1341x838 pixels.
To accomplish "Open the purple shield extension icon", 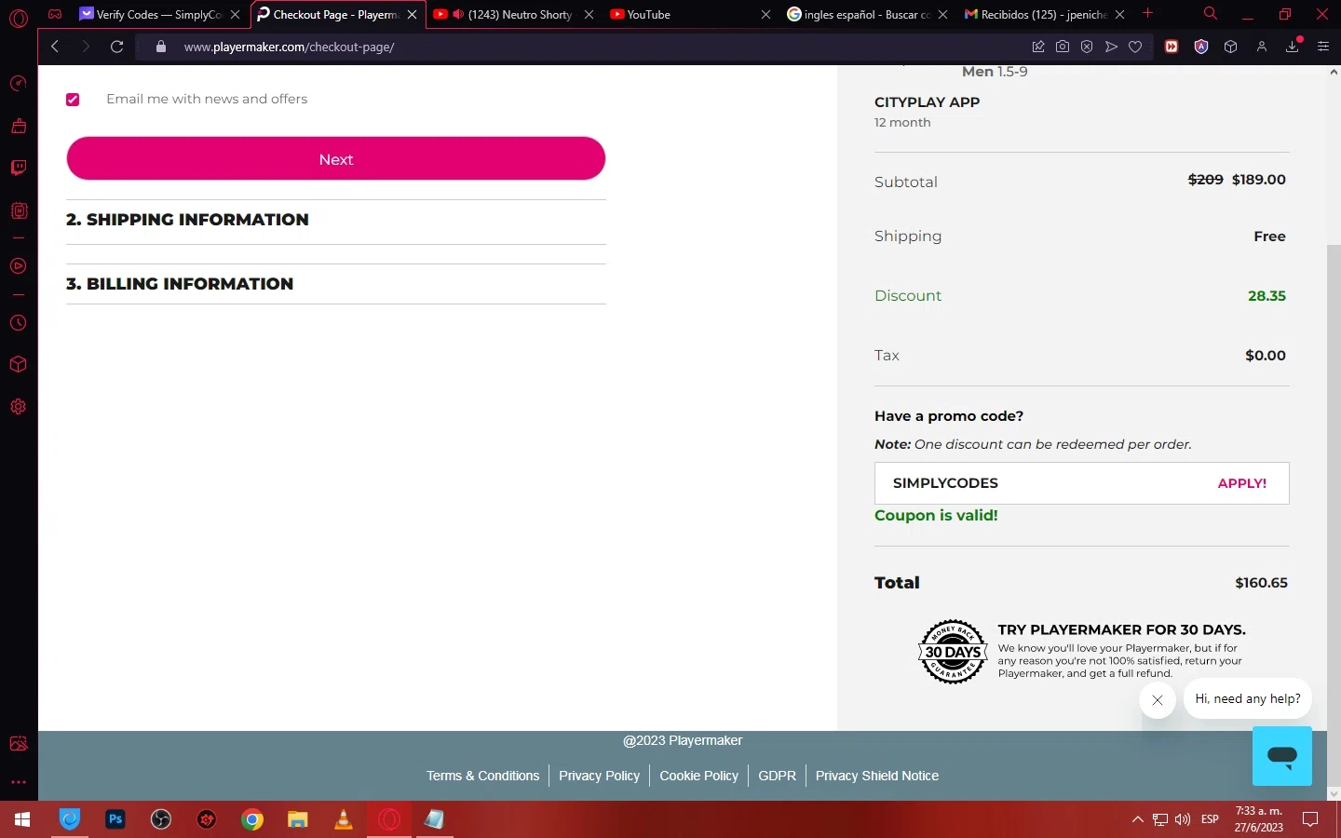I will pyautogui.click(x=1201, y=47).
